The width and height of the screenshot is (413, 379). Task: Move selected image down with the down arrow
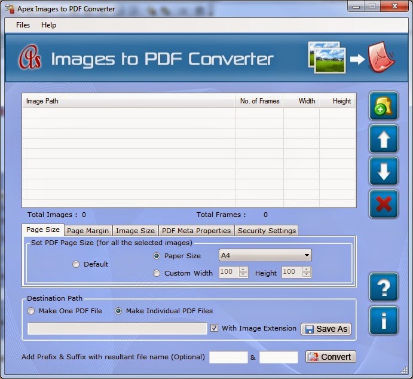tap(384, 172)
